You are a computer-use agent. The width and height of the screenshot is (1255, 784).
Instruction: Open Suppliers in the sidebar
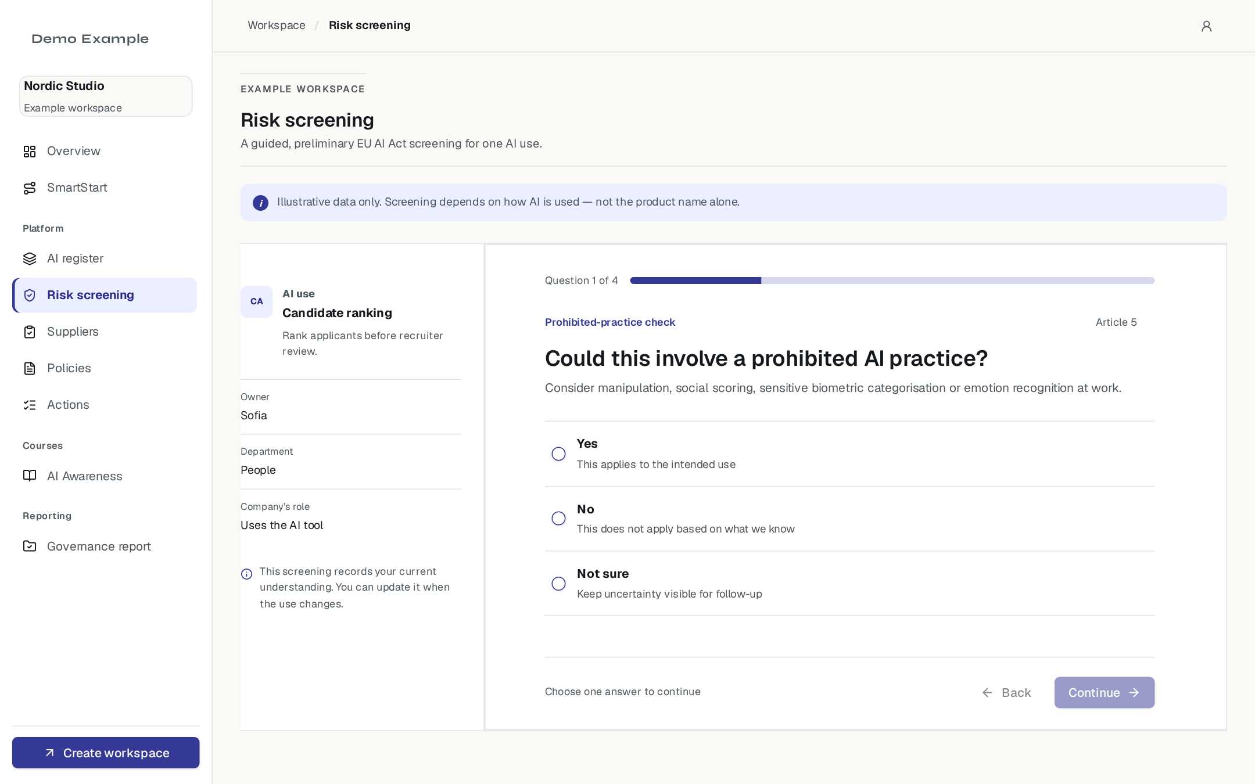(105, 332)
